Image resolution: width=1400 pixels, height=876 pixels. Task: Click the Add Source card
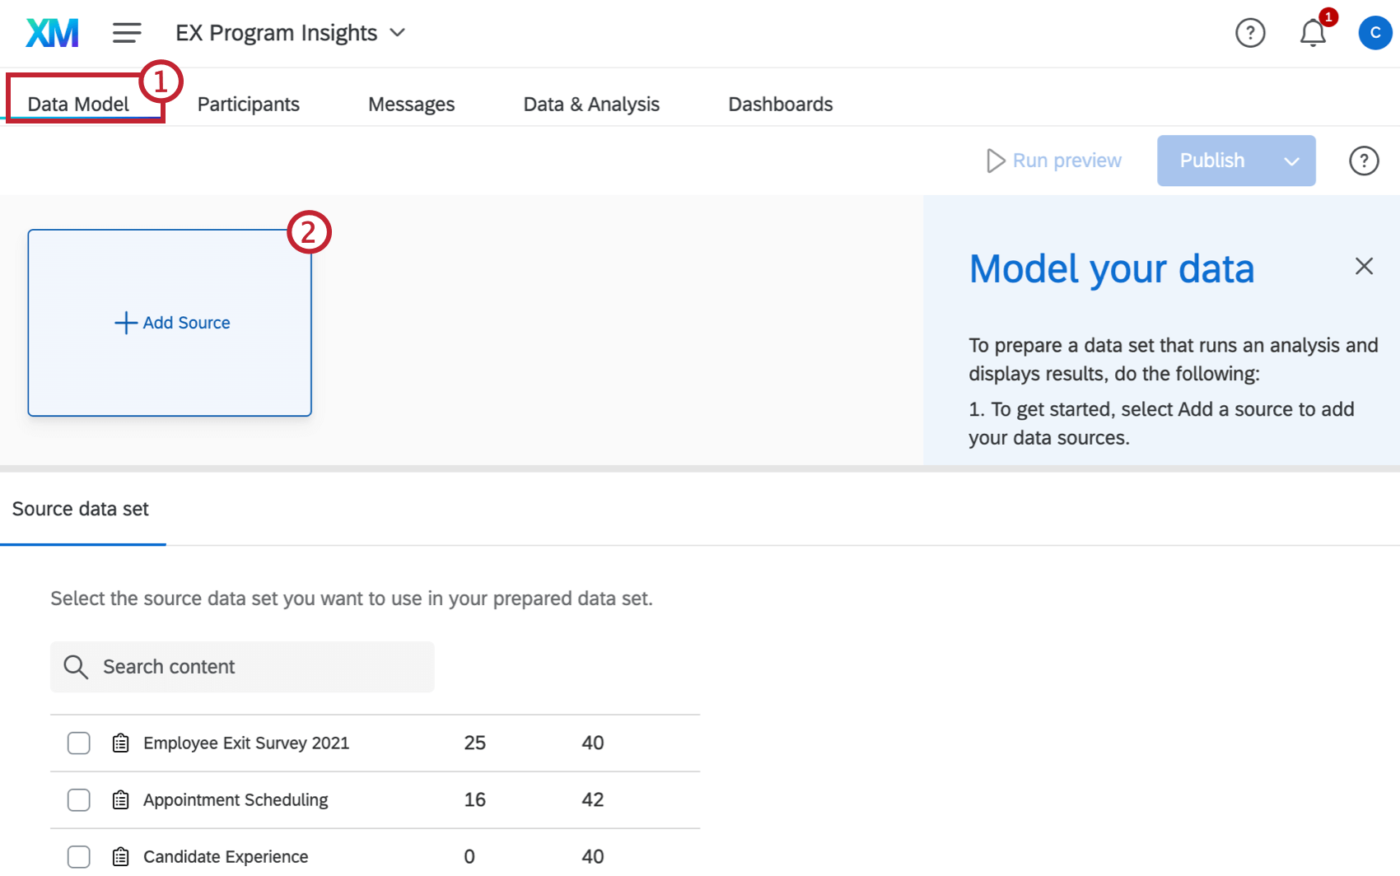click(x=170, y=323)
